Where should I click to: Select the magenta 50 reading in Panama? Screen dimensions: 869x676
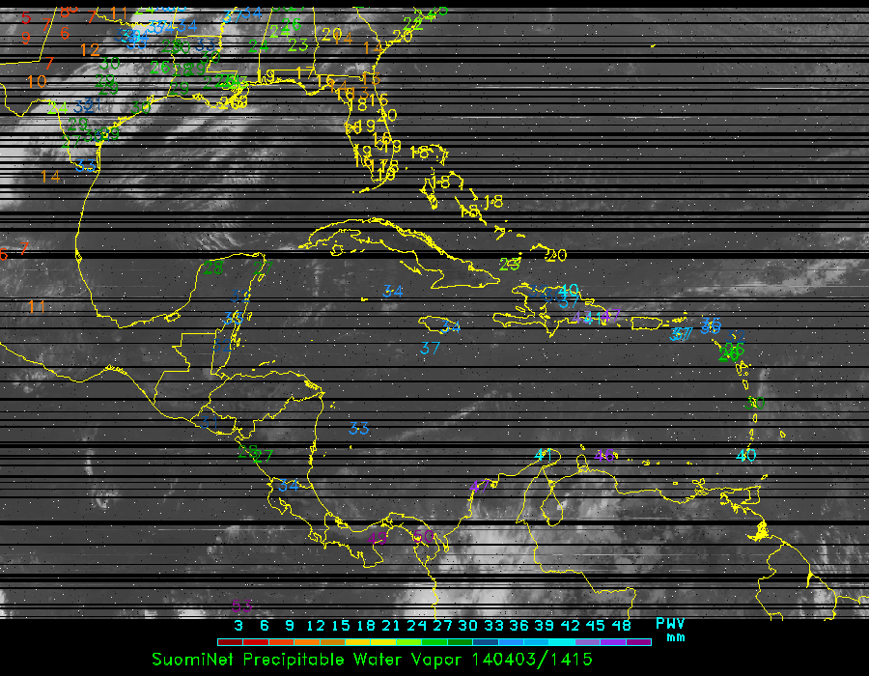tap(422, 536)
